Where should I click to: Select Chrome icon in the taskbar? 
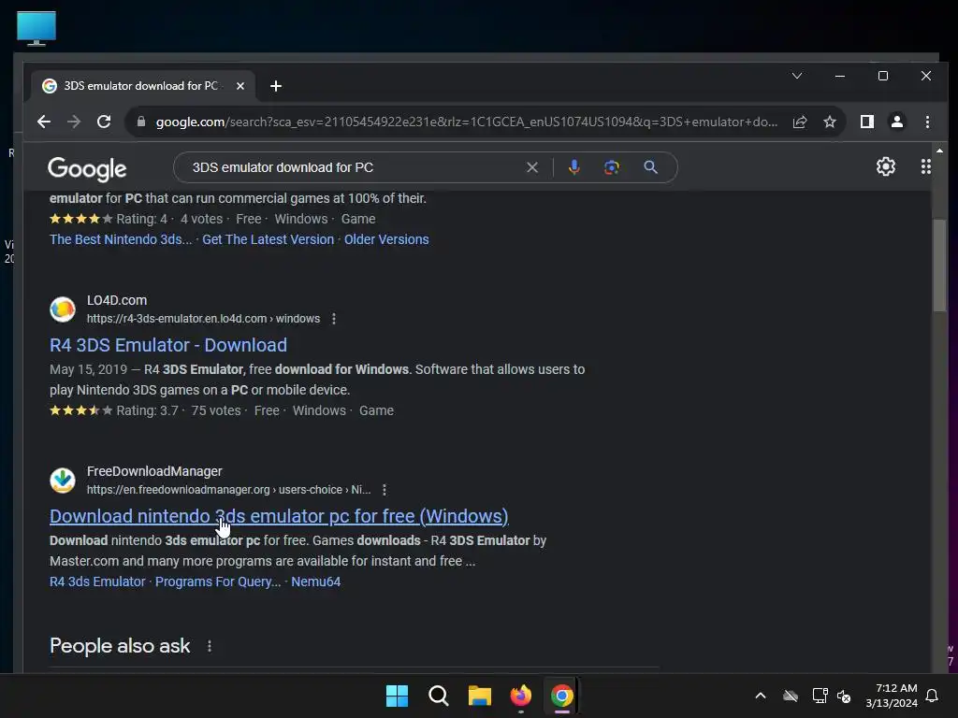pyautogui.click(x=562, y=696)
